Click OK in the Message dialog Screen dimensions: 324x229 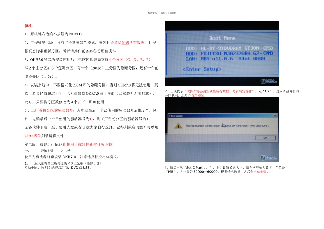click(265, 138)
